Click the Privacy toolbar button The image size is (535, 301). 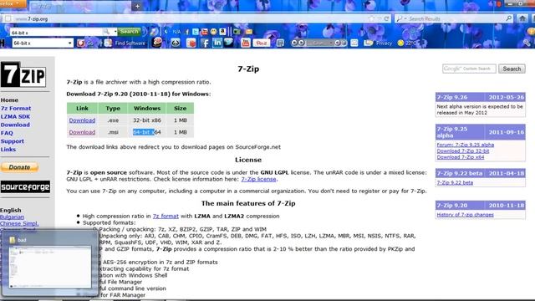pos(379,43)
